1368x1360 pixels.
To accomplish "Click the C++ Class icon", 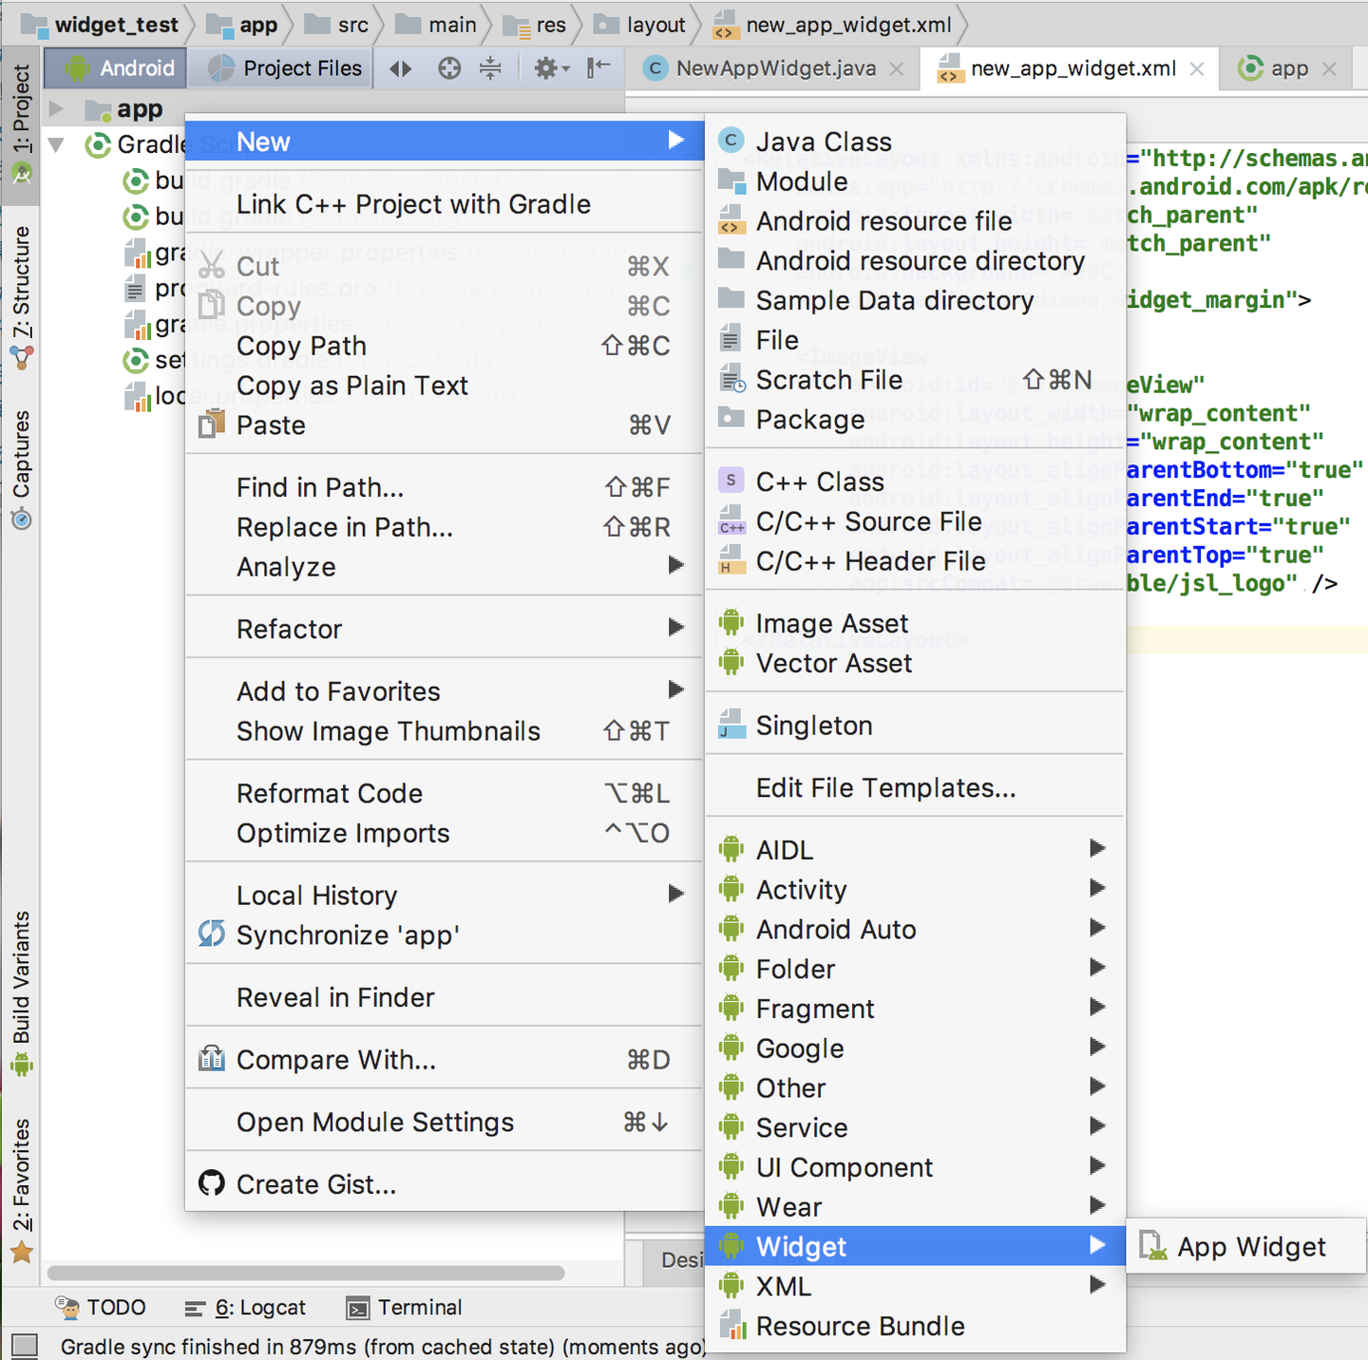I will click(731, 481).
